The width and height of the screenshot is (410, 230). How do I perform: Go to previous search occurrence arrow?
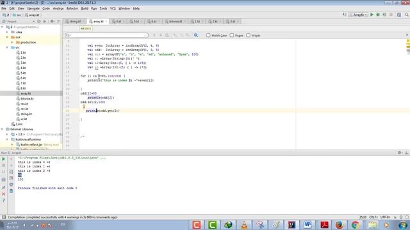pos(154,35)
